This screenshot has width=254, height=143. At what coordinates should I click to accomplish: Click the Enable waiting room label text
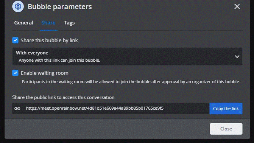45,73
